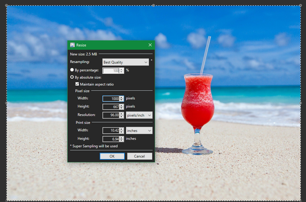The width and height of the screenshot is (306, 202).
Task: Select the By absolute size option
Action: point(72,77)
